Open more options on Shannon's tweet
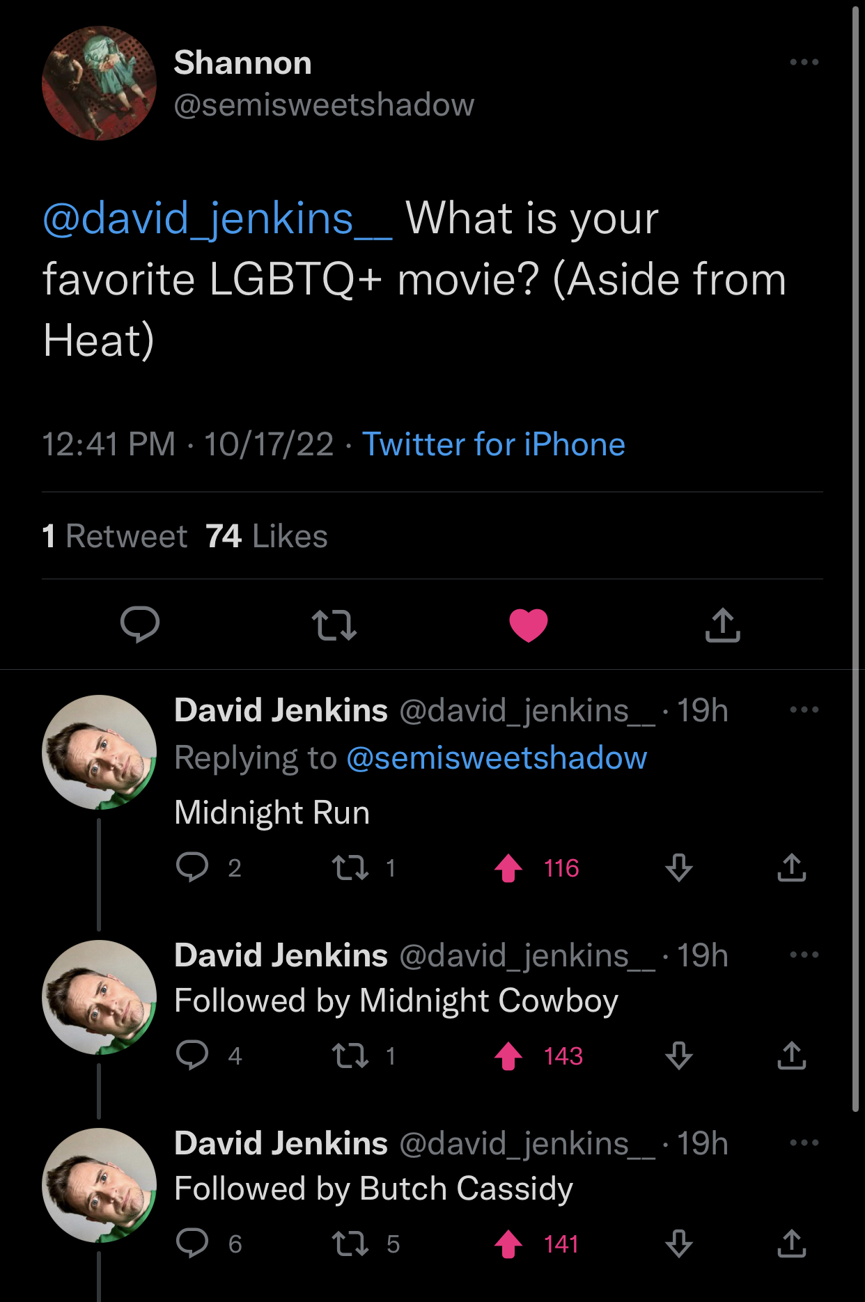The image size is (865, 1302). click(x=804, y=63)
